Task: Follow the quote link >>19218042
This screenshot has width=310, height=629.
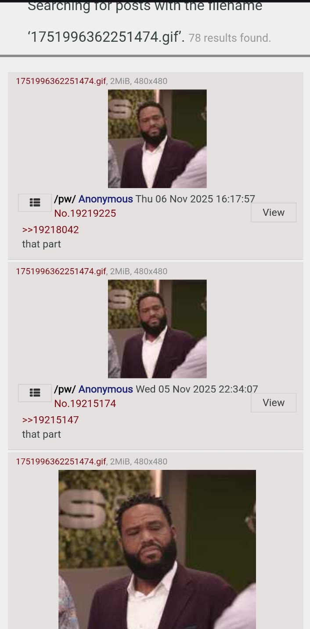Action: (50, 230)
